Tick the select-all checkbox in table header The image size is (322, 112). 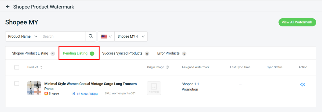17,67
